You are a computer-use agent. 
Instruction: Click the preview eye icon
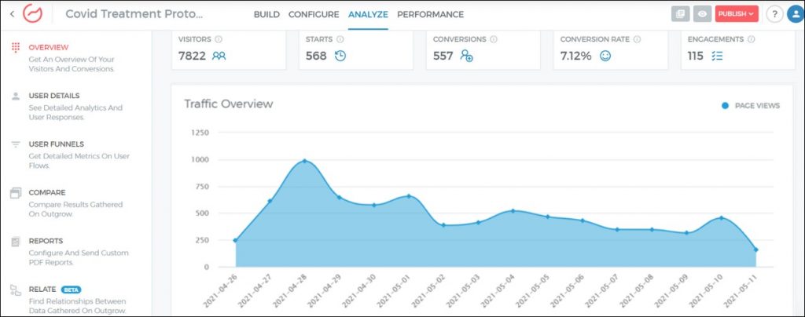click(x=702, y=14)
